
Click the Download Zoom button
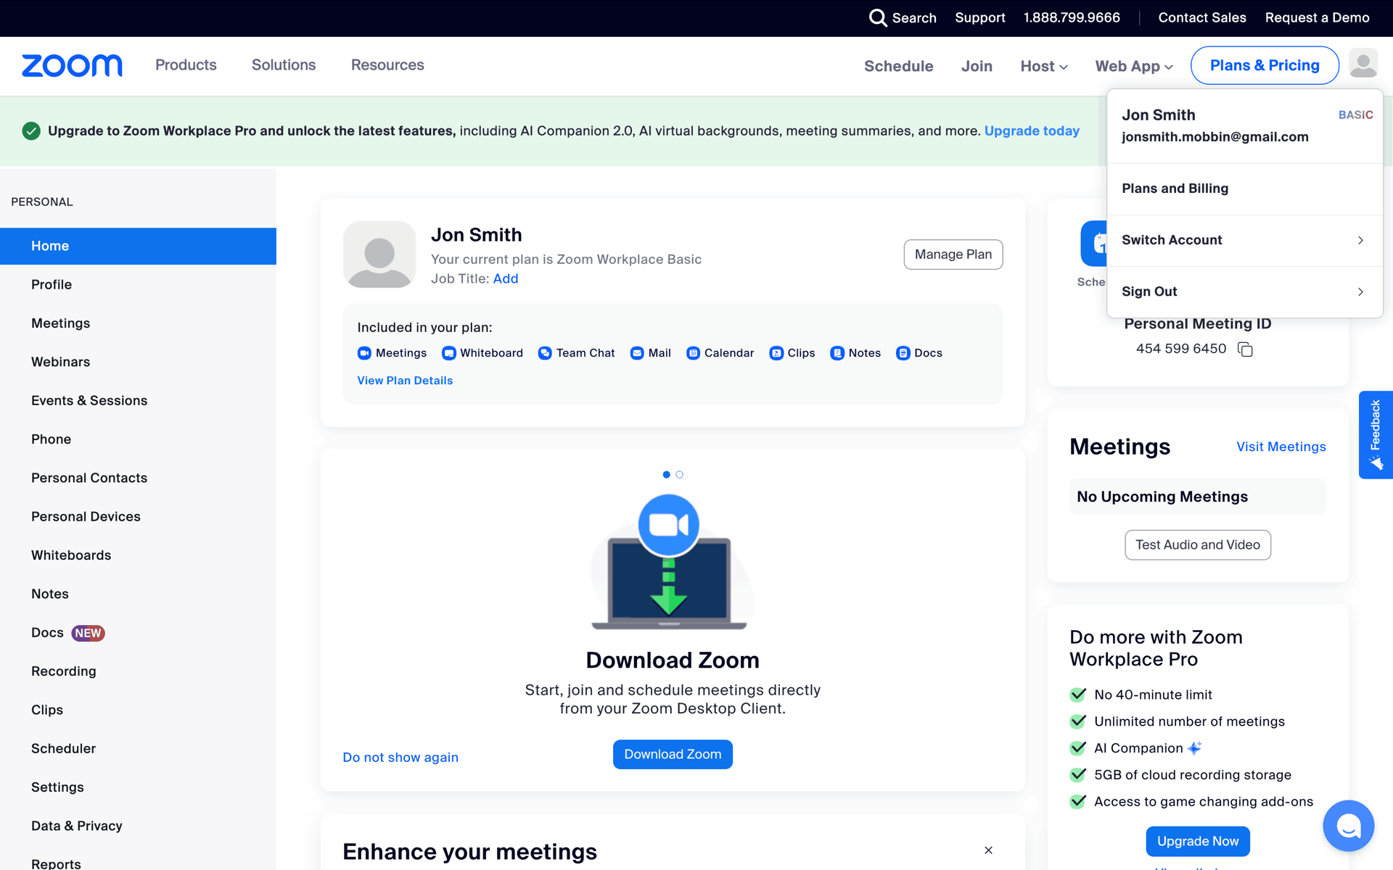673,754
